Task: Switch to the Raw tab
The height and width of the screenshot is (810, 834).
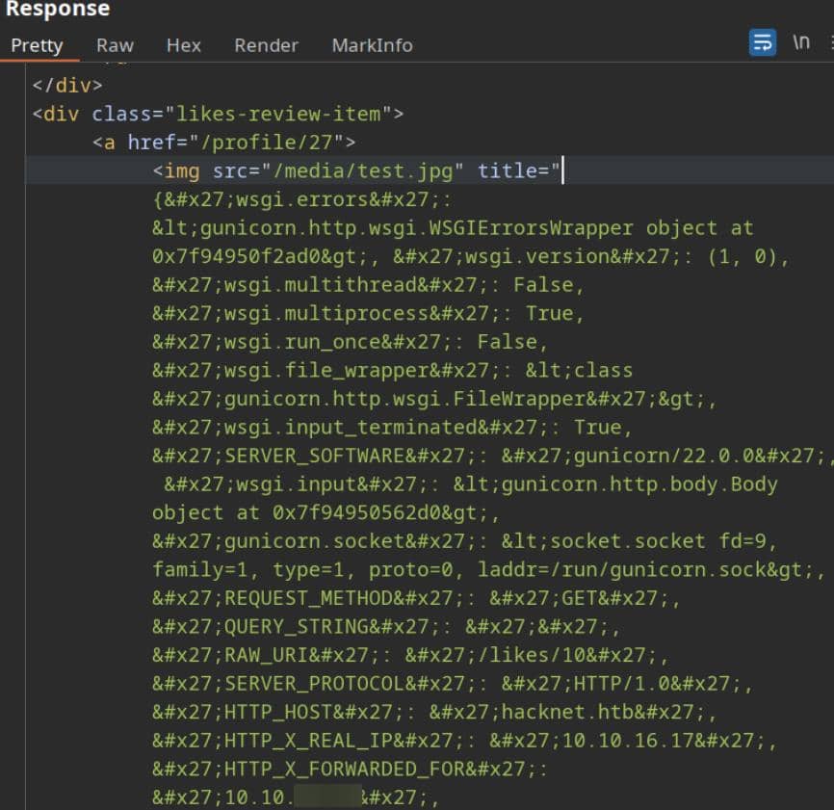Action: 114,45
